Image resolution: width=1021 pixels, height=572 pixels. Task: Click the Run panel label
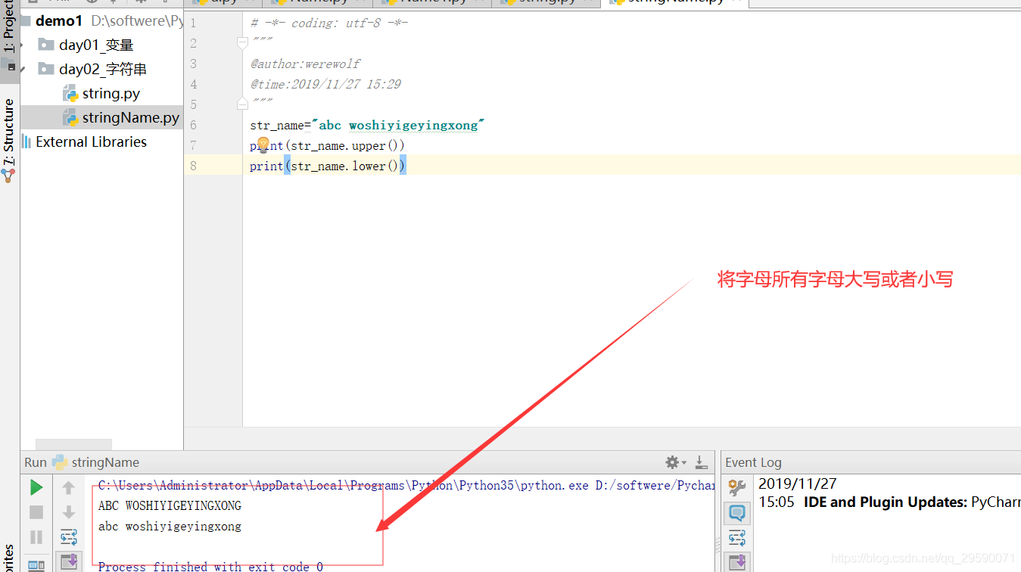(x=36, y=462)
